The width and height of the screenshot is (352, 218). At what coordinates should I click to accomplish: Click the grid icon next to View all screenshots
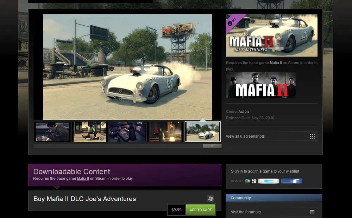pos(313,136)
